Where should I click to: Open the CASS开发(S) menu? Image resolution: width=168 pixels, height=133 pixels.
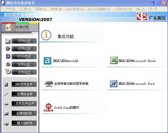[75, 9]
